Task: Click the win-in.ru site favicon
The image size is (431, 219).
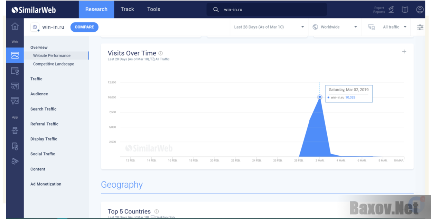Action: [x=35, y=27]
